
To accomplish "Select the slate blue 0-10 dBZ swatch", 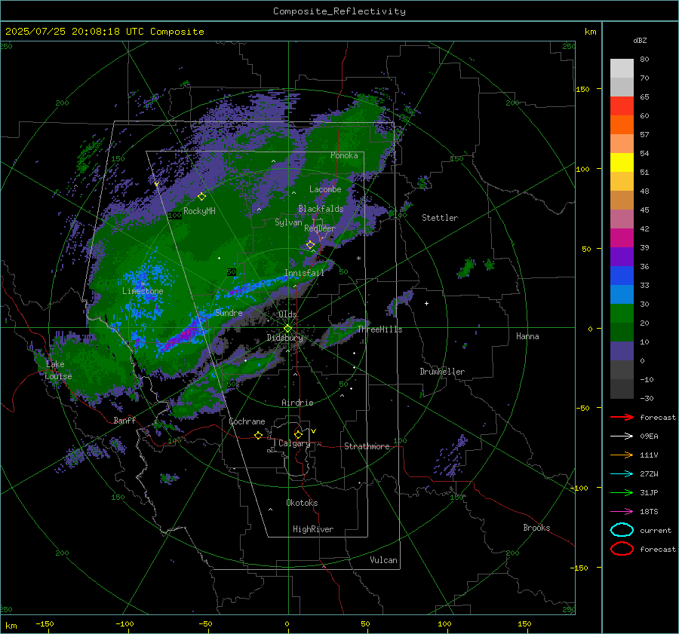I will pyautogui.click(x=622, y=351).
